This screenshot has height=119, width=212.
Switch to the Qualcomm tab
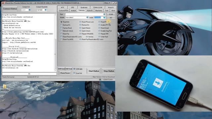tap(84, 7)
